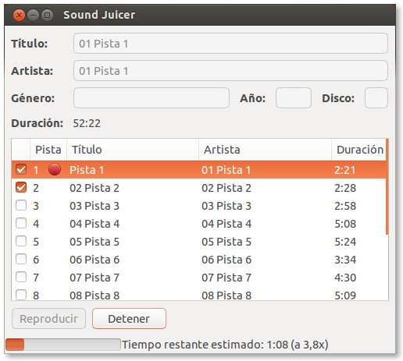The width and height of the screenshot is (403, 361).
Task: Maximize the Sound Juicer window
Action: click(x=47, y=15)
